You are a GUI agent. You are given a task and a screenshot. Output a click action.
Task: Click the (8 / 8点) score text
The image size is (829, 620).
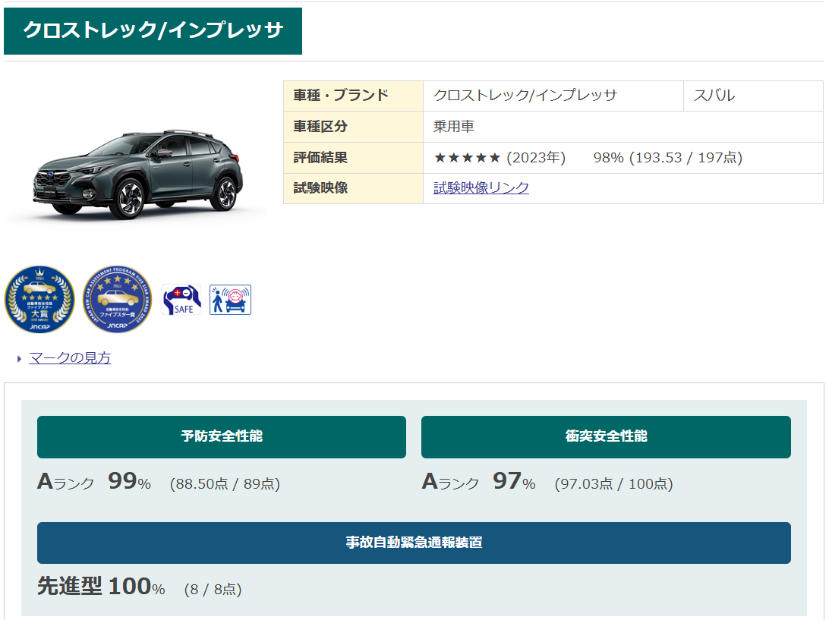(213, 590)
